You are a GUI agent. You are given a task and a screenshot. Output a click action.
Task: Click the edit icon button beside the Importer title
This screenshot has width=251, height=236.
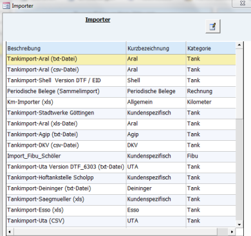(213, 26)
